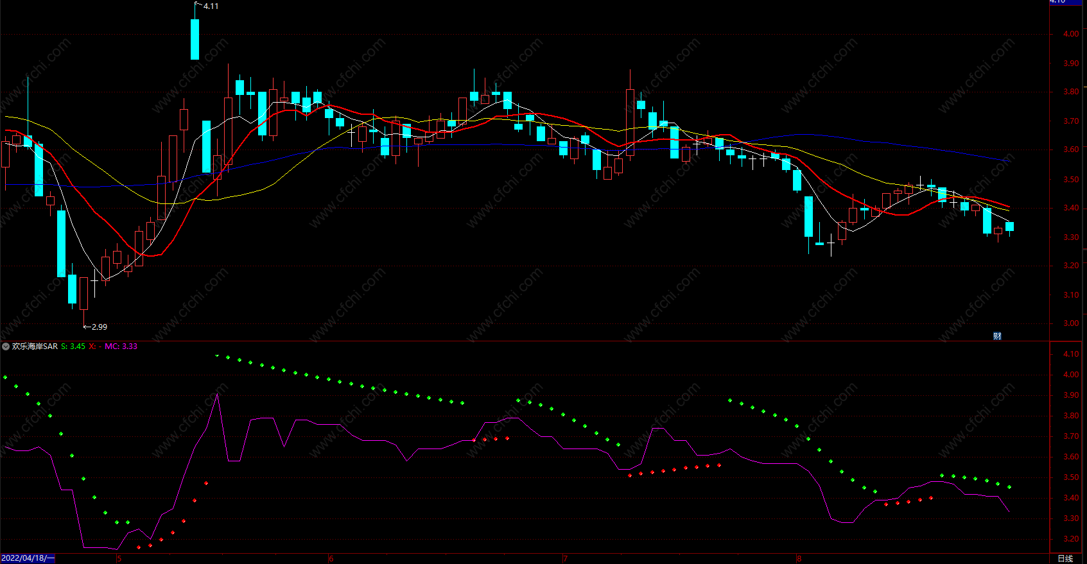Click the red X: - value

coord(95,346)
